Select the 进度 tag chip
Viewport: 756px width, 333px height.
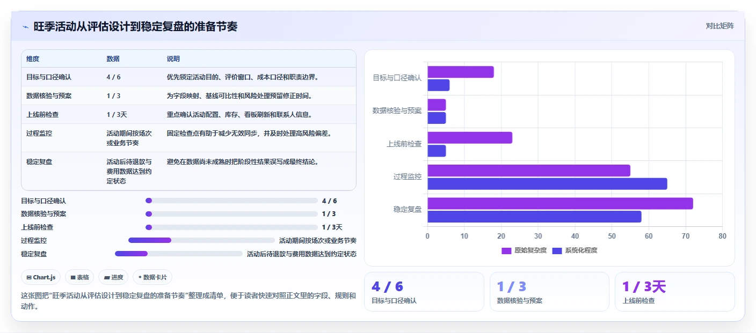113,277
